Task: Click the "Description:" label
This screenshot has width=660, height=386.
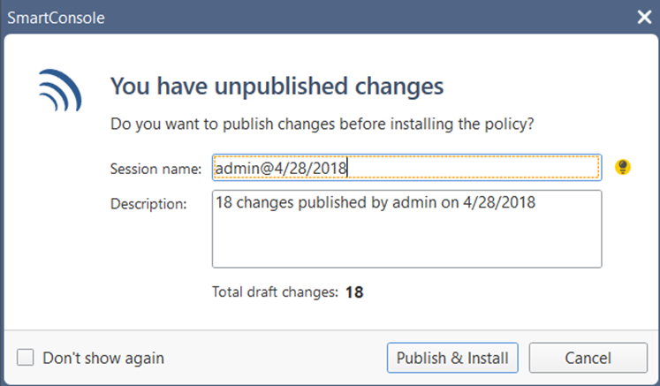Action: (x=148, y=204)
